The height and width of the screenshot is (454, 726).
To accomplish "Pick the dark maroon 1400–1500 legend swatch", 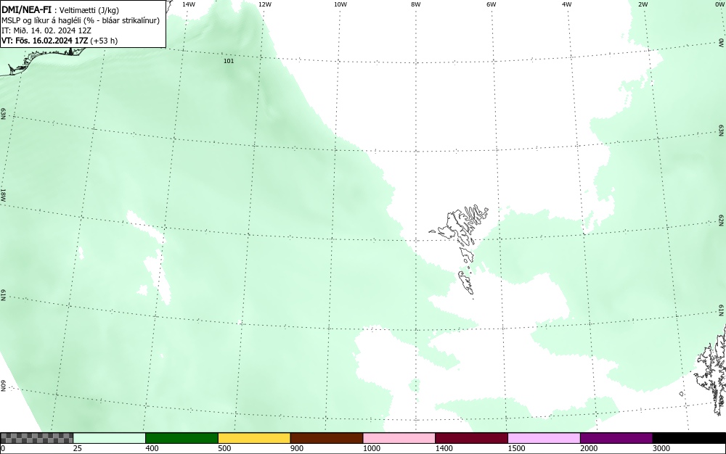I will 471,438.
